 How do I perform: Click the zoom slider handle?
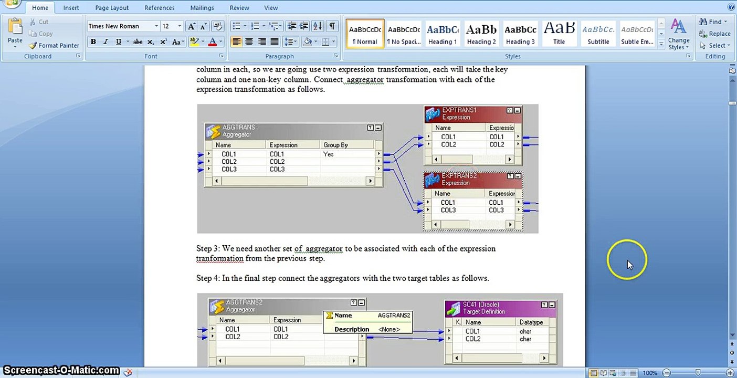[697, 373]
